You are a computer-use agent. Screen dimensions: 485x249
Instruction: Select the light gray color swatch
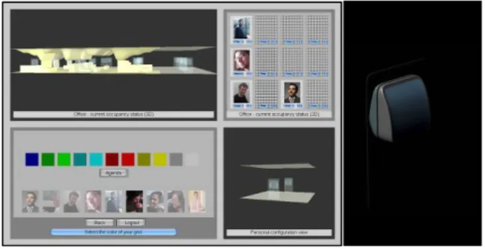[x=192, y=160]
